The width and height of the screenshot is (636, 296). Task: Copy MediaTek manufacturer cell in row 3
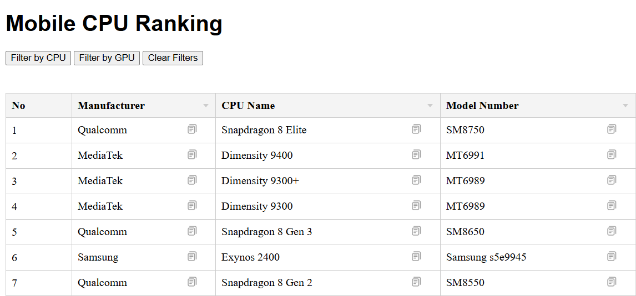pyautogui.click(x=192, y=180)
